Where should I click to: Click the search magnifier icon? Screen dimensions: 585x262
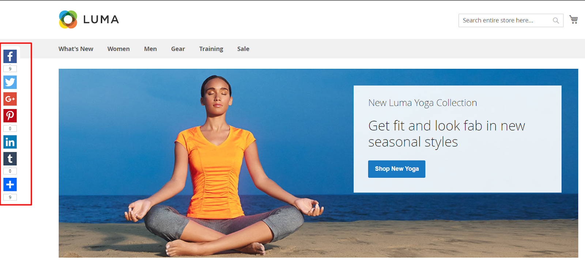tap(556, 20)
